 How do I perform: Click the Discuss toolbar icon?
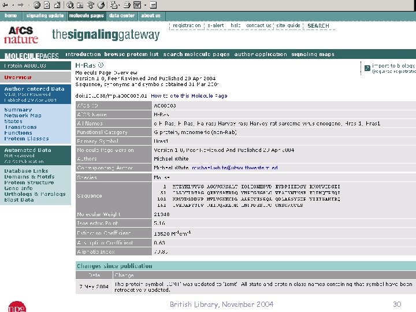pos(153,5)
